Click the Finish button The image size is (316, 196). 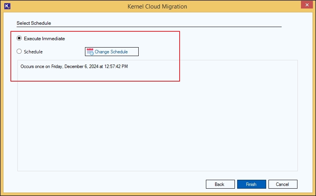tap(251, 184)
